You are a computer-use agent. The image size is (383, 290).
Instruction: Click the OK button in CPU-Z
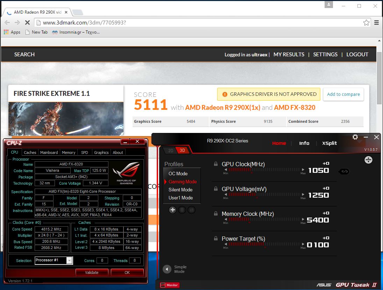click(x=127, y=273)
